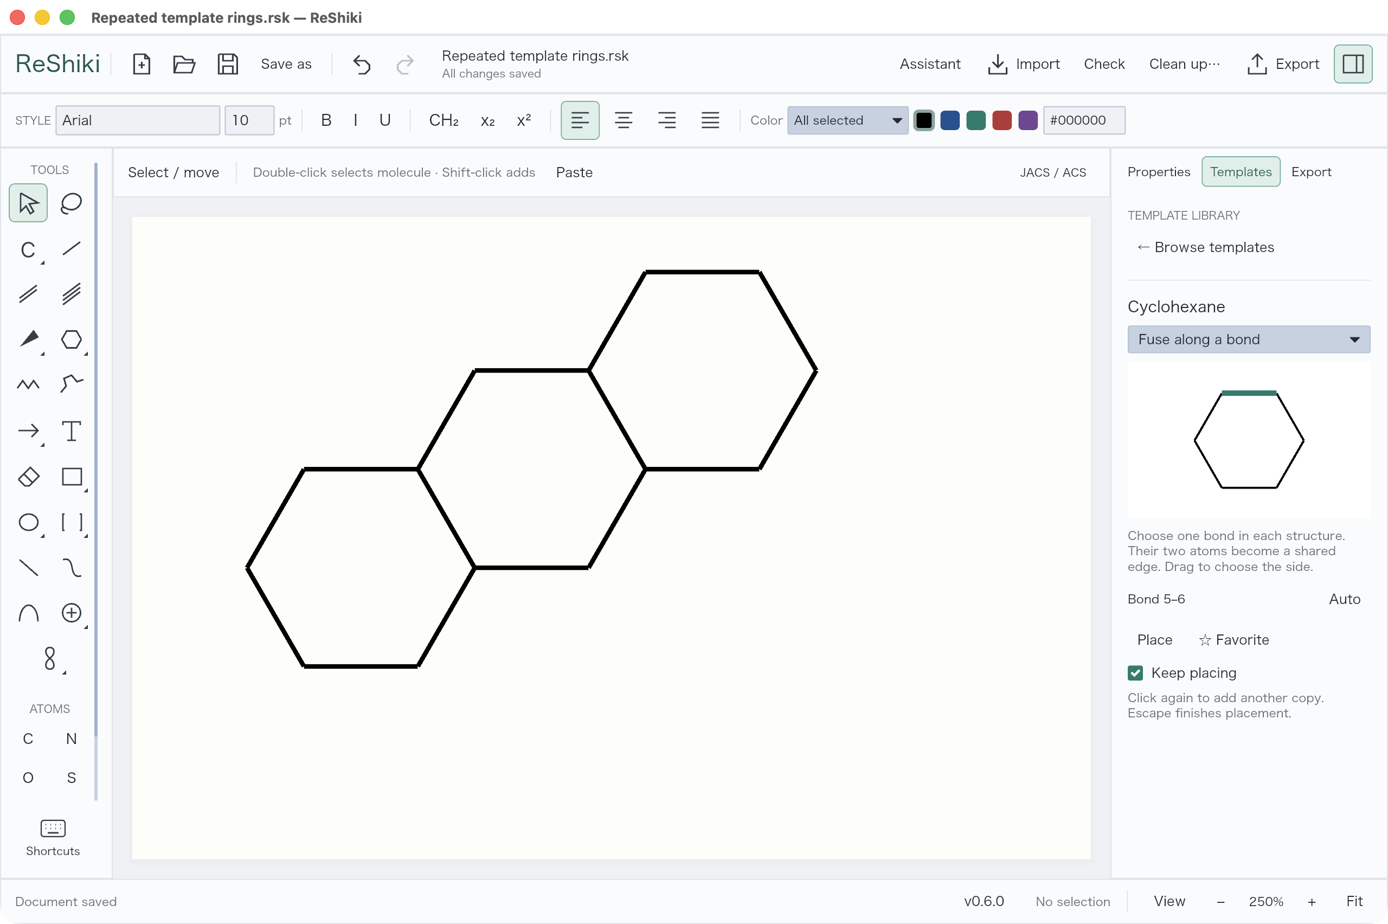Select the triple bond tool
This screenshot has width=1388, height=924.
[x=71, y=294]
